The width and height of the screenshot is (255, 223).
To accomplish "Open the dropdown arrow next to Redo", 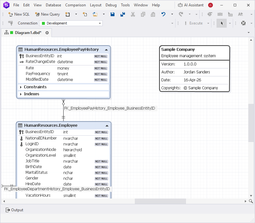I will pos(190,14).
